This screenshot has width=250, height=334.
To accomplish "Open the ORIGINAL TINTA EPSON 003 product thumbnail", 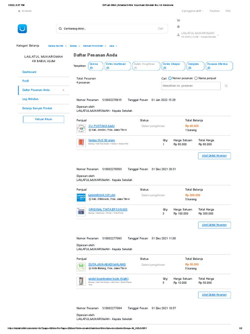I will coord(81,211).
